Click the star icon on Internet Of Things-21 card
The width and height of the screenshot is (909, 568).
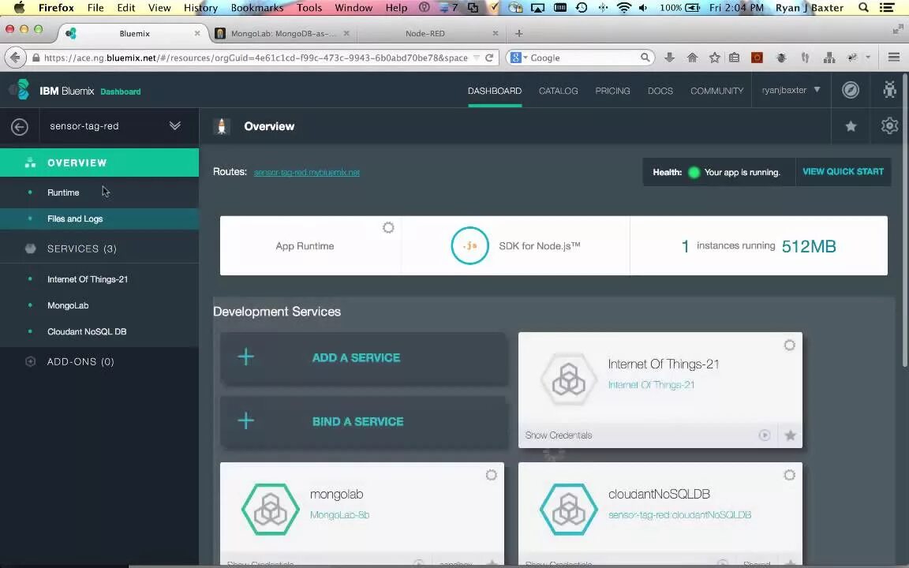coord(790,435)
